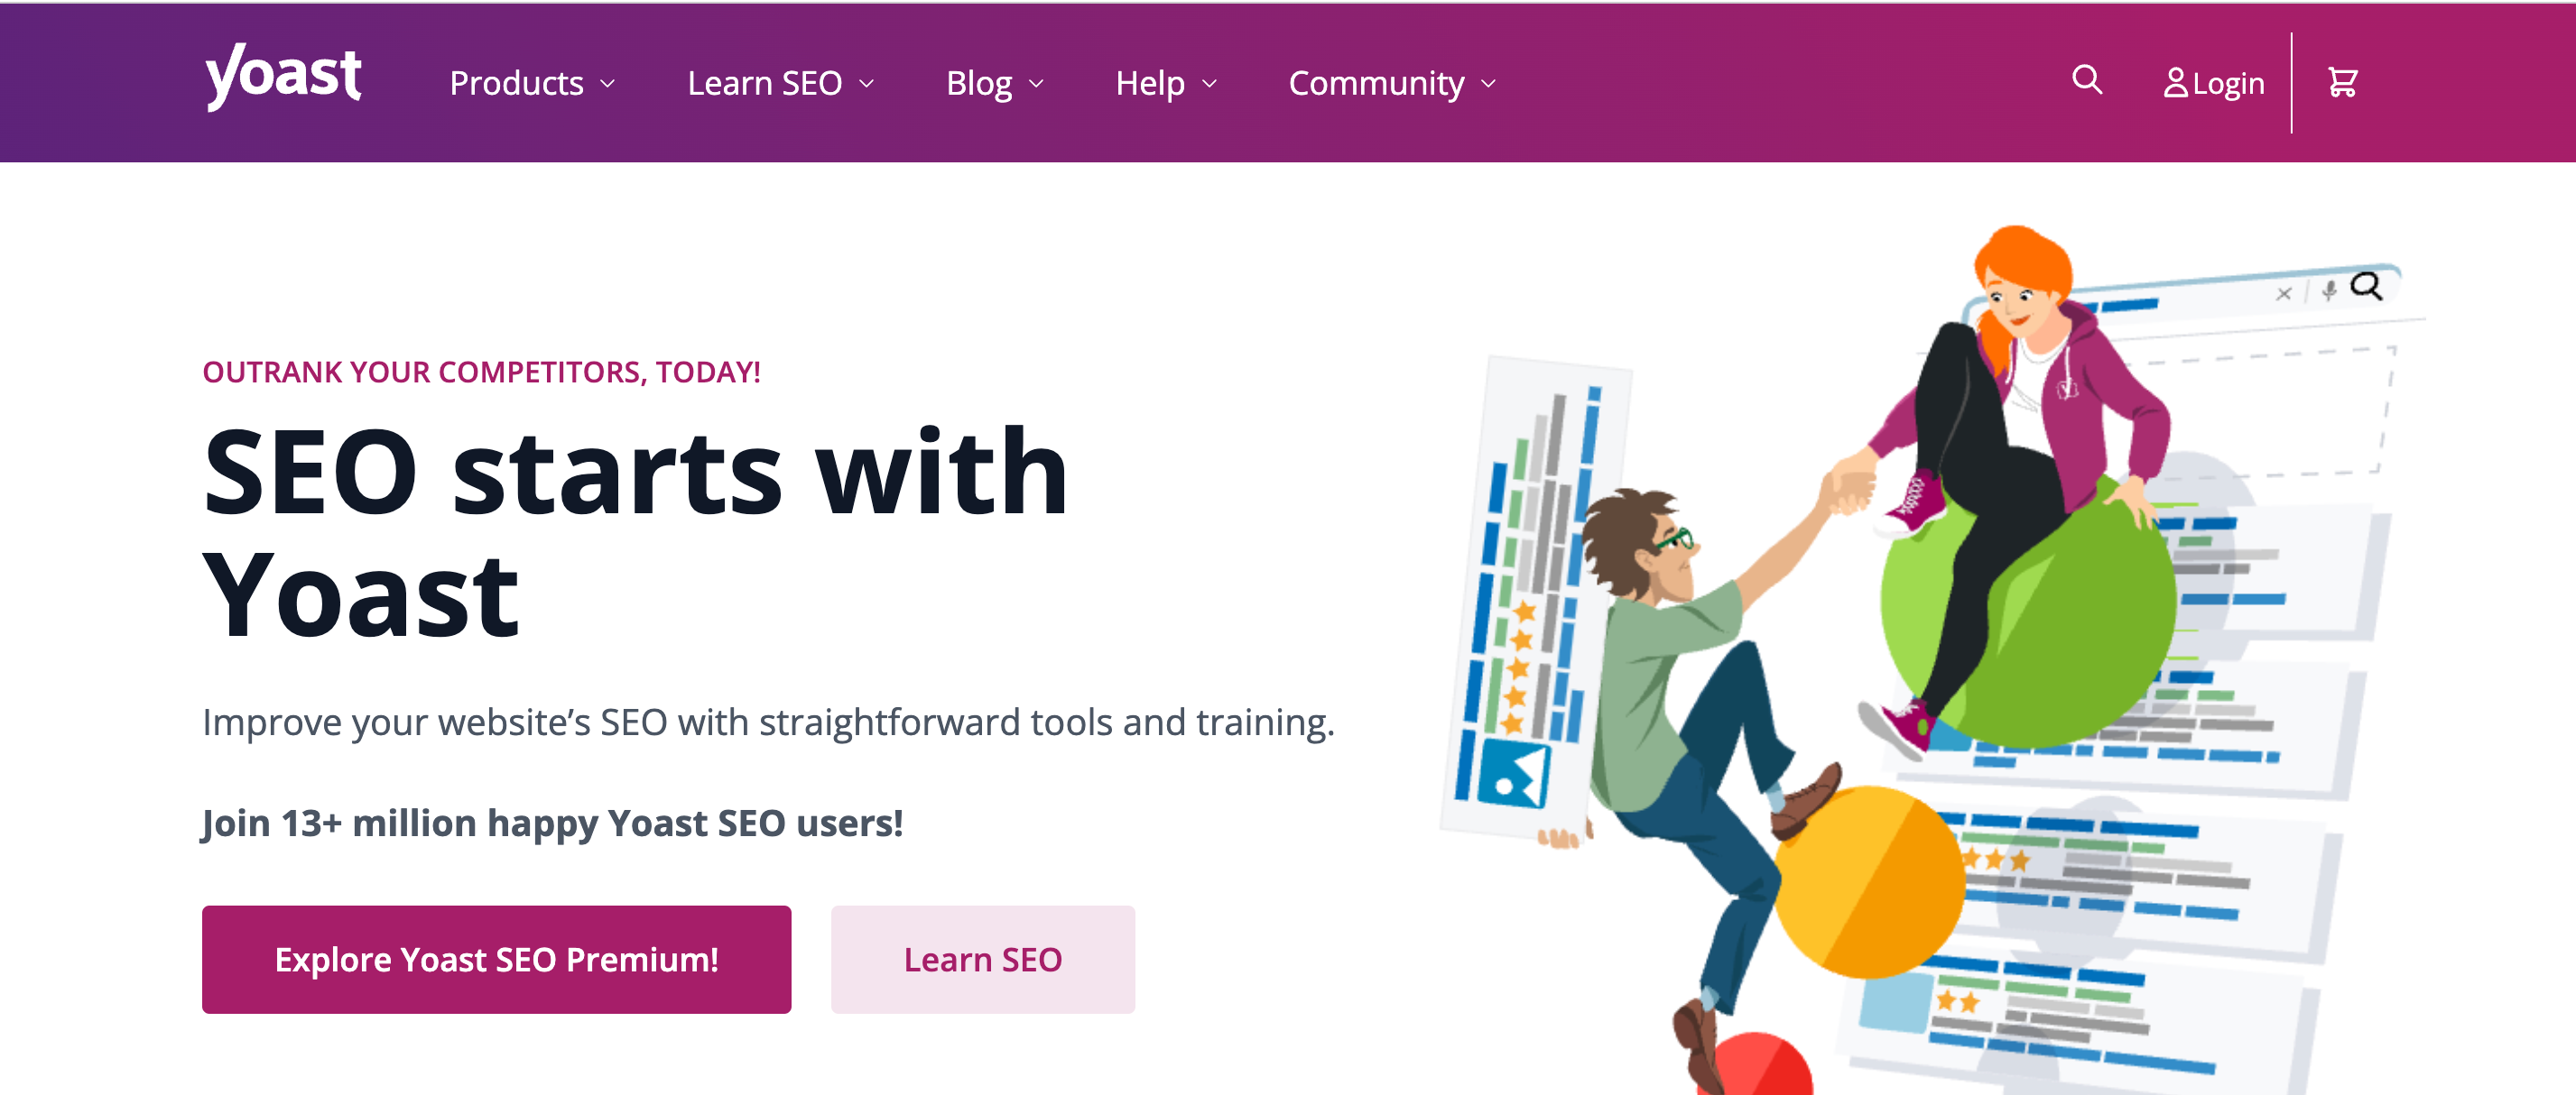Open the Community menu item
The width and height of the screenshot is (2576, 1095).
point(1375,83)
